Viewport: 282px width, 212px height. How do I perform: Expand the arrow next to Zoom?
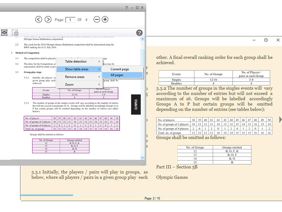(x=99, y=84)
